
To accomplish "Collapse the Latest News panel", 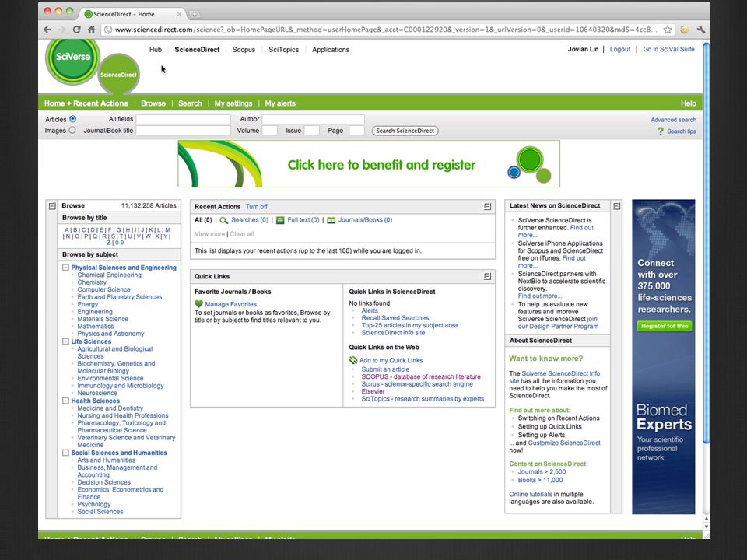I will click(616, 205).
